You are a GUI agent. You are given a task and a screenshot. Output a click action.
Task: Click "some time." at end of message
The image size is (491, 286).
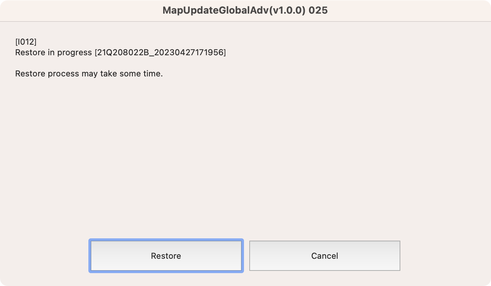(141, 74)
